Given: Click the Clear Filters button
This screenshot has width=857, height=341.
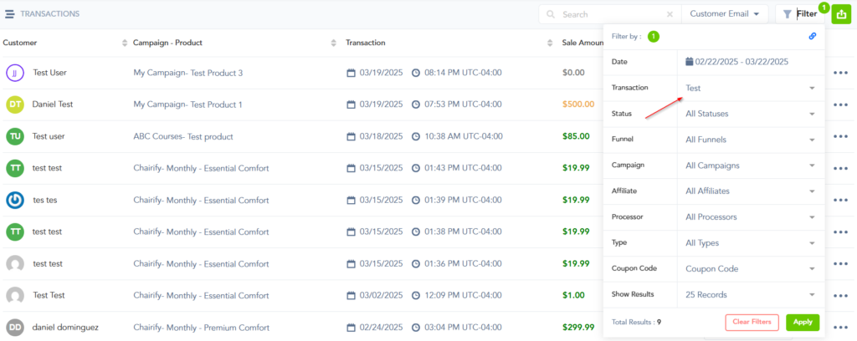Looking at the screenshot, I should point(752,322).
